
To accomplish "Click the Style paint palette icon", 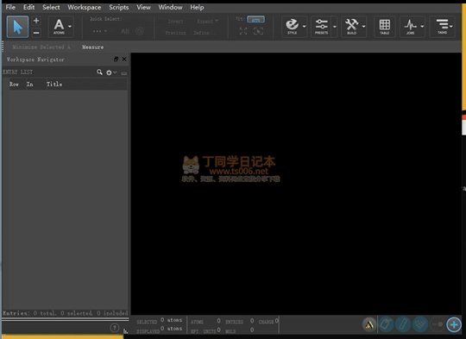I will 293,27.
